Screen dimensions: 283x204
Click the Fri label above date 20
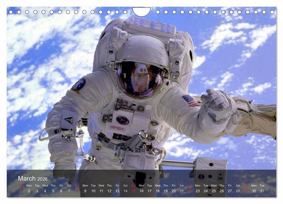[x=174, y=186]
